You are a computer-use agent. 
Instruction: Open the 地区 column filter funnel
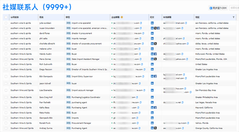(x=234, y=17)
